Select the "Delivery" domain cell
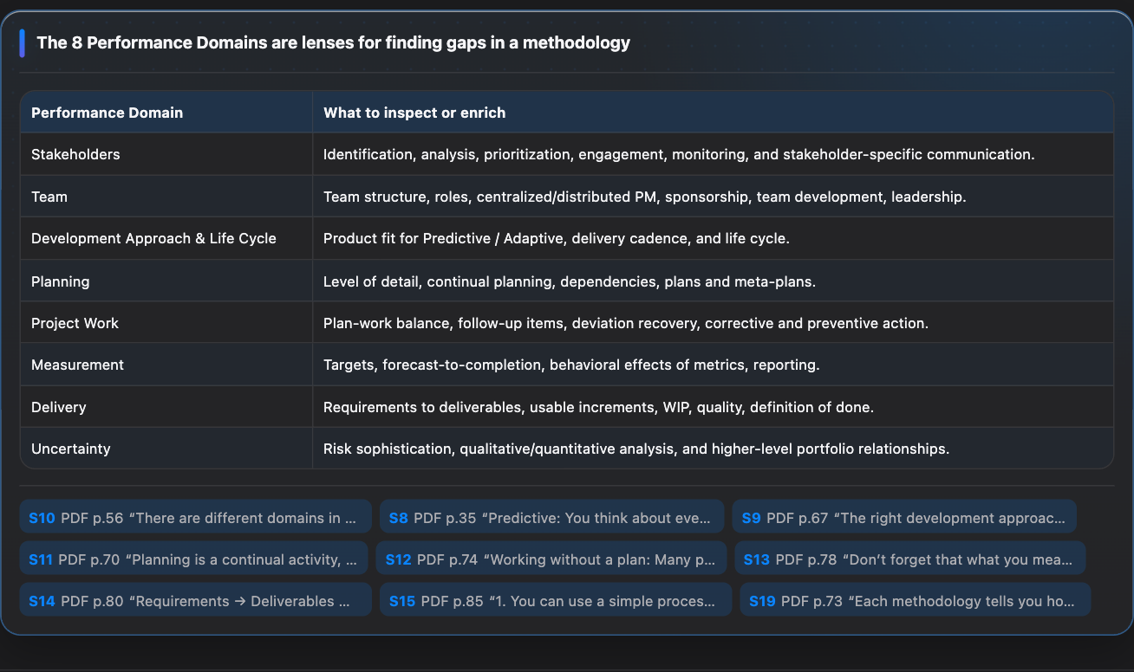 coord(166,406)
